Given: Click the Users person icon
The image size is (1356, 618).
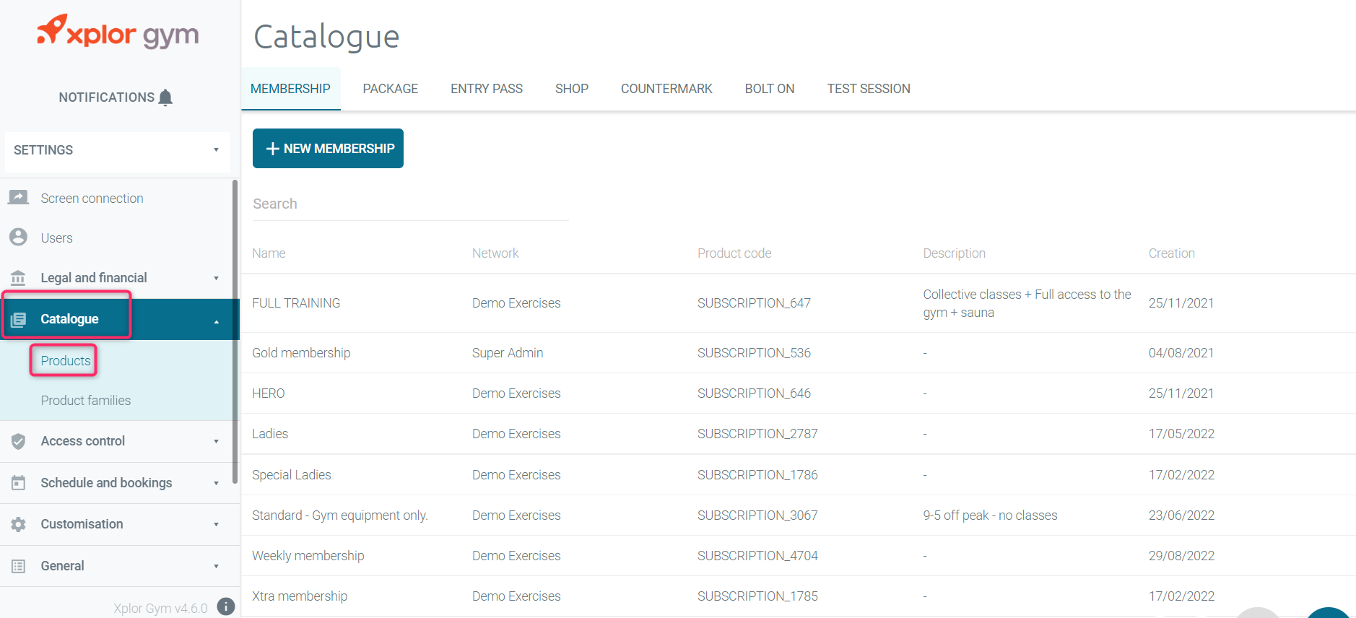Looking at the screenshot, I should pyautogui.click(x=18, y=238).
